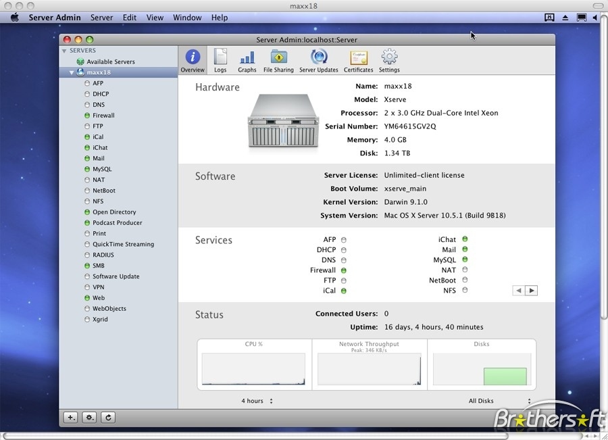The image size is (608, 440).
Task: Click the Available Servers globe icon
Action: [80, 62]
